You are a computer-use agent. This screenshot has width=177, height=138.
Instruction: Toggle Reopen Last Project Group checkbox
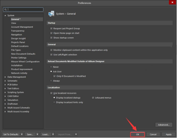[51, 28]
